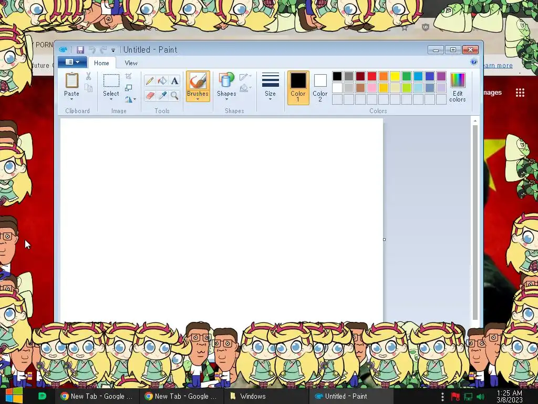Image resolution: width=538 pixels, height=404 pixels.
Task: Activate the Color 1 button
Action: pyautogui.click(x=298, y=88)
